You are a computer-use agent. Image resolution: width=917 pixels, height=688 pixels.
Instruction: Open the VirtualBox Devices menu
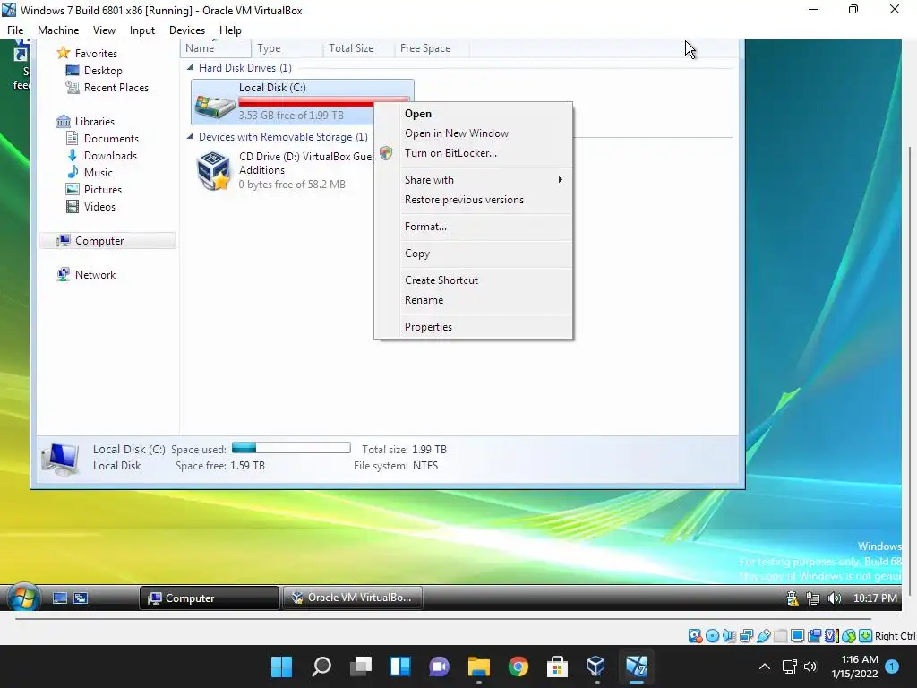pos(187,30)
